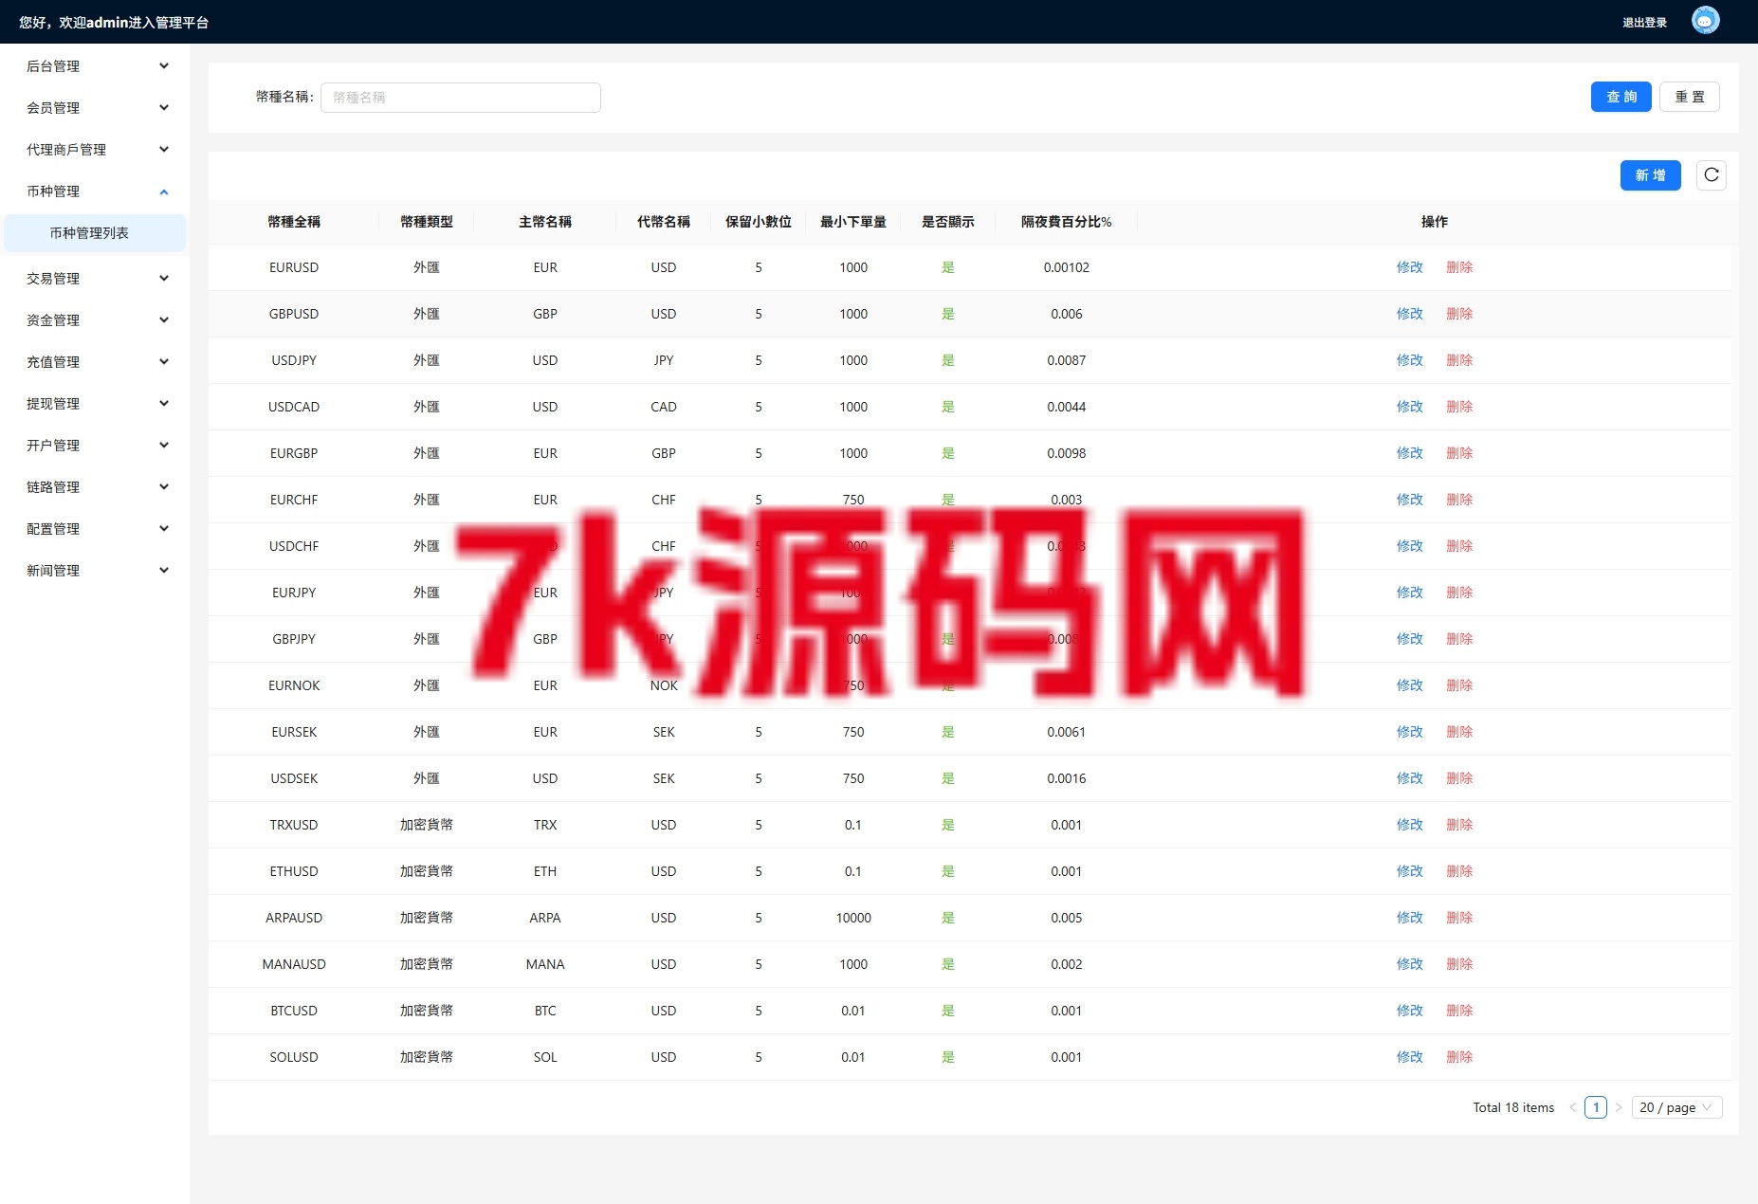The height and width of the screenshot is (1204, 1758).
Task: Expand 提现管理 menu
Action: click(95, 404)
